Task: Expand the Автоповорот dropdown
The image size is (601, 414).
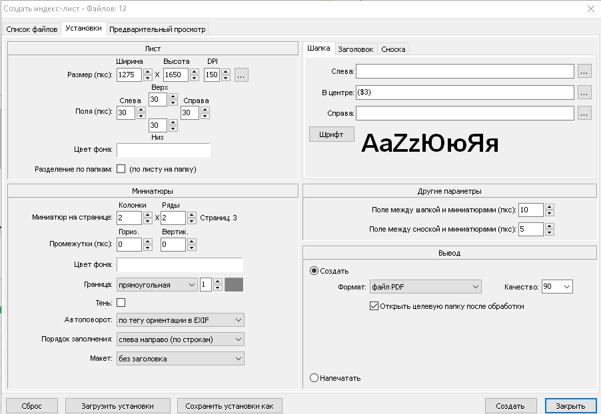Action: (x=180, y=320)
